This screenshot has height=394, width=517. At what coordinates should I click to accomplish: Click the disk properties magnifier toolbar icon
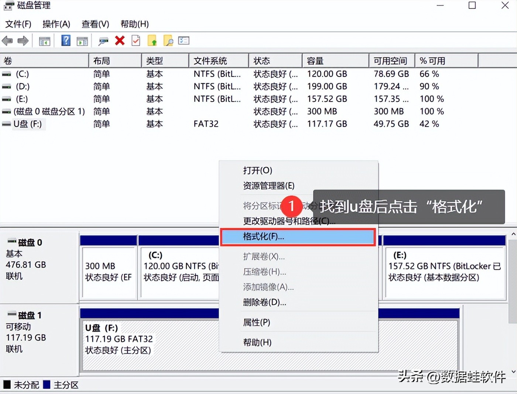click(x=103, y=41)
